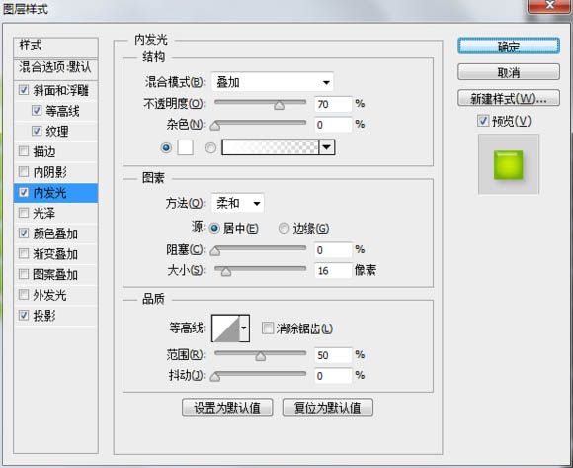
Task: Open the 外发光 settings entry
Action: click(x=49, y=295)
